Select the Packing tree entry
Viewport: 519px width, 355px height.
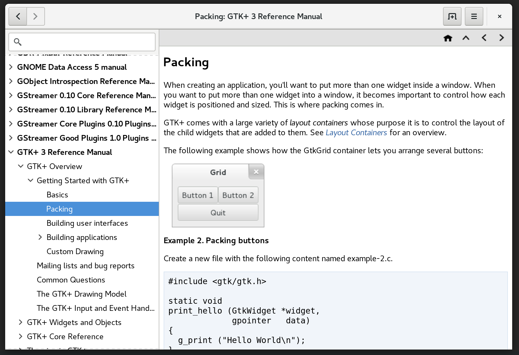(x=82, y=209)
